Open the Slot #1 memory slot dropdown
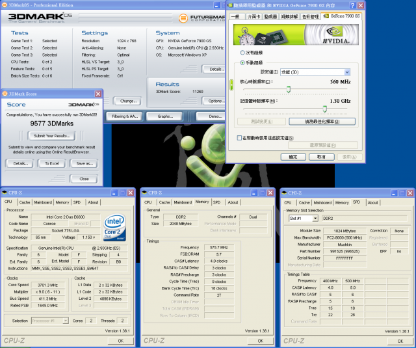416x348 pixels. (x=315, y=218)
